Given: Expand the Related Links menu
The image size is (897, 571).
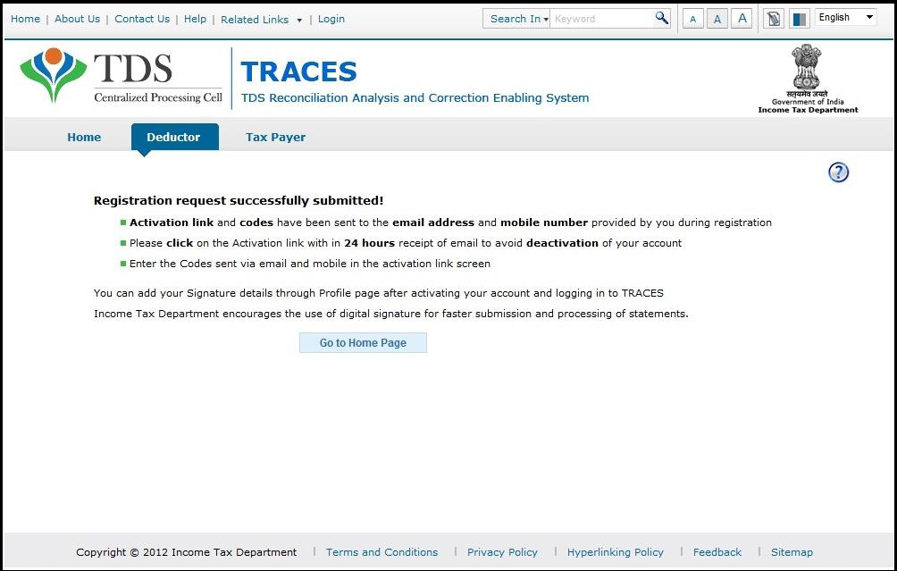Looking at the screenshot, I should (261, 20).
